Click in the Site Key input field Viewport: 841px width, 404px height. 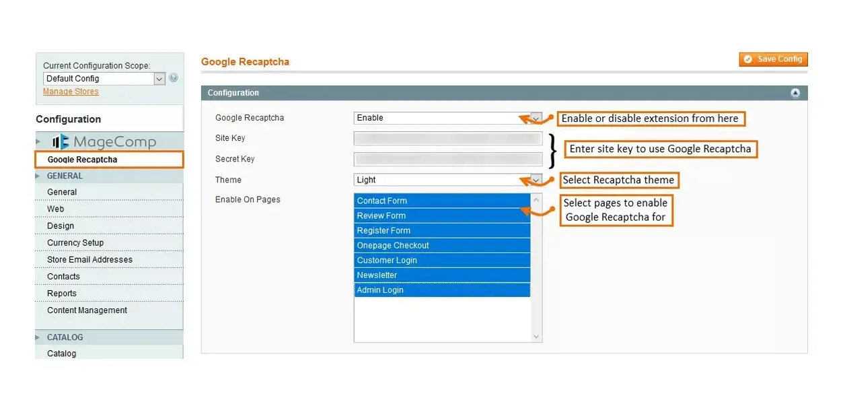pyautogui.click(x=447, y=139)
